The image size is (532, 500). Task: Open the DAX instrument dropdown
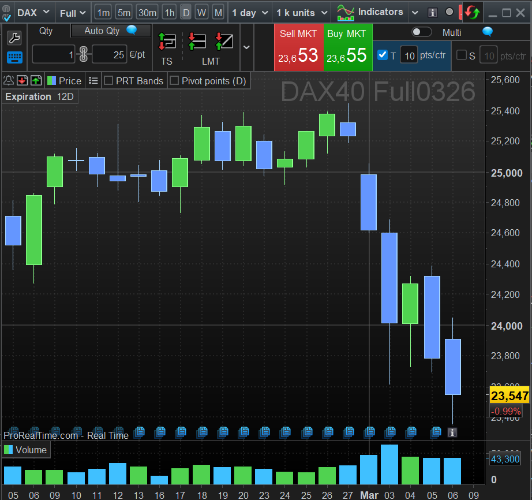click(33, 13)
